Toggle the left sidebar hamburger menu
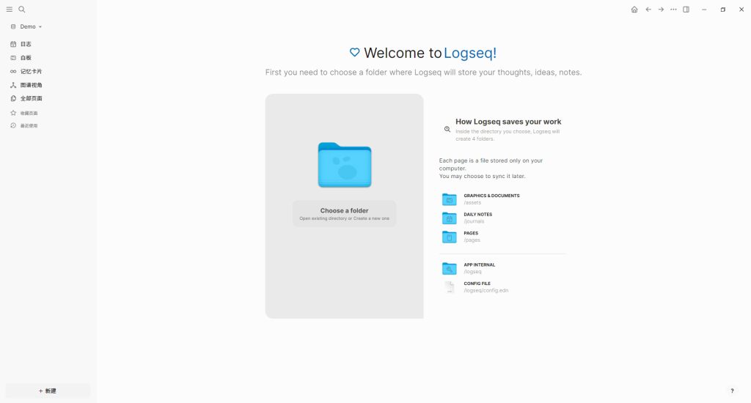 click(10, 10)
